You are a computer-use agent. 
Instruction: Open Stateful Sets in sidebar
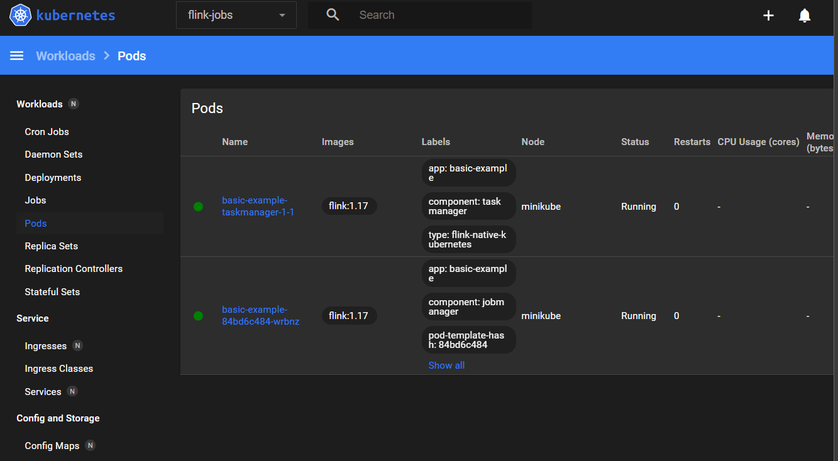click(x=52, y=292)
